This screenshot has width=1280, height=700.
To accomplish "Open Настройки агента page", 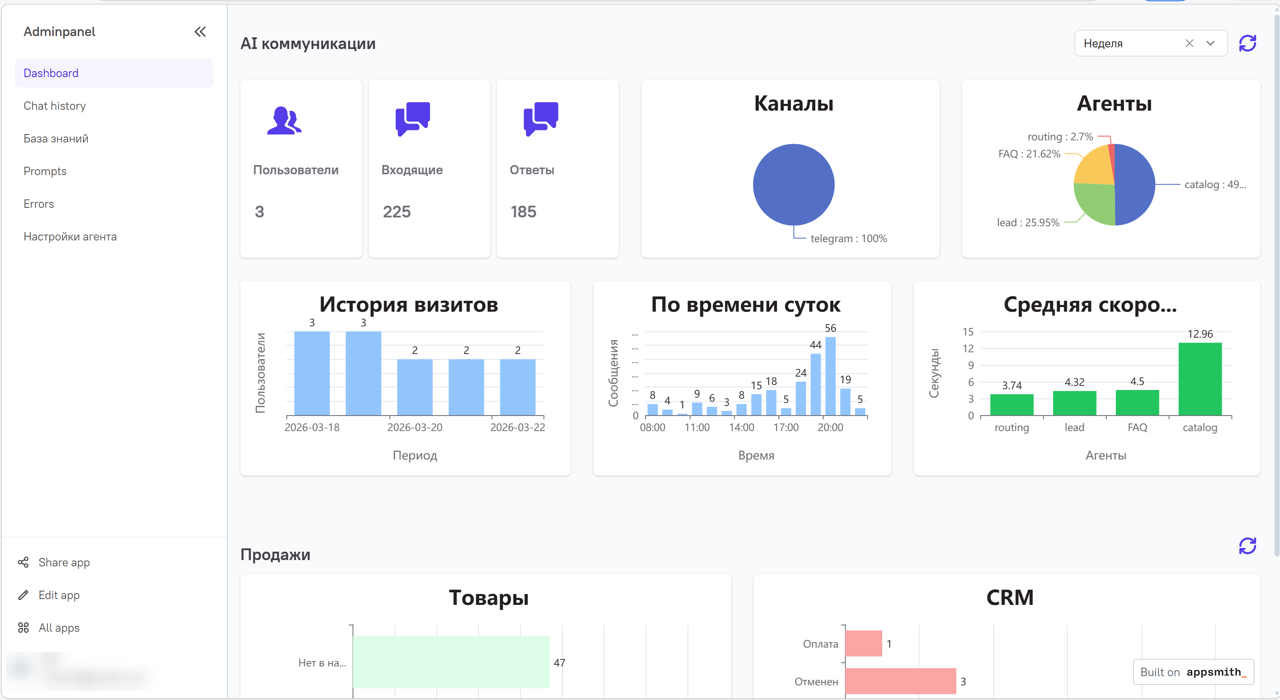I will [x=70, y=237].
